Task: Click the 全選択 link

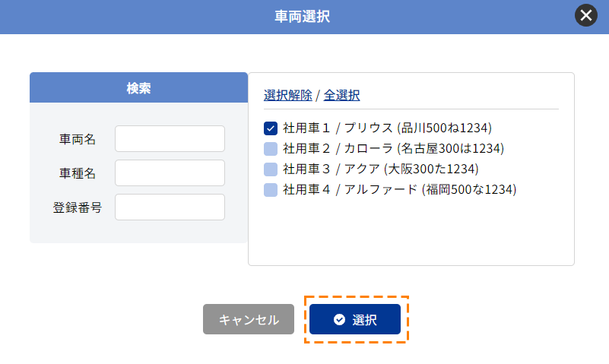Action: click(x=342, y=95)
